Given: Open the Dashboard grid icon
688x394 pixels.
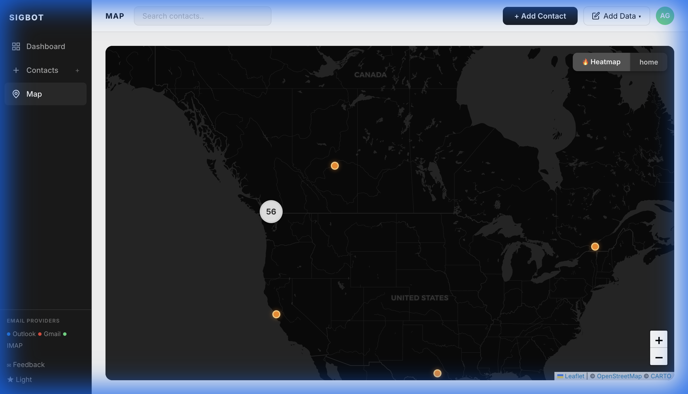Looking at the screenshot, I should click(x=16, y=46).
